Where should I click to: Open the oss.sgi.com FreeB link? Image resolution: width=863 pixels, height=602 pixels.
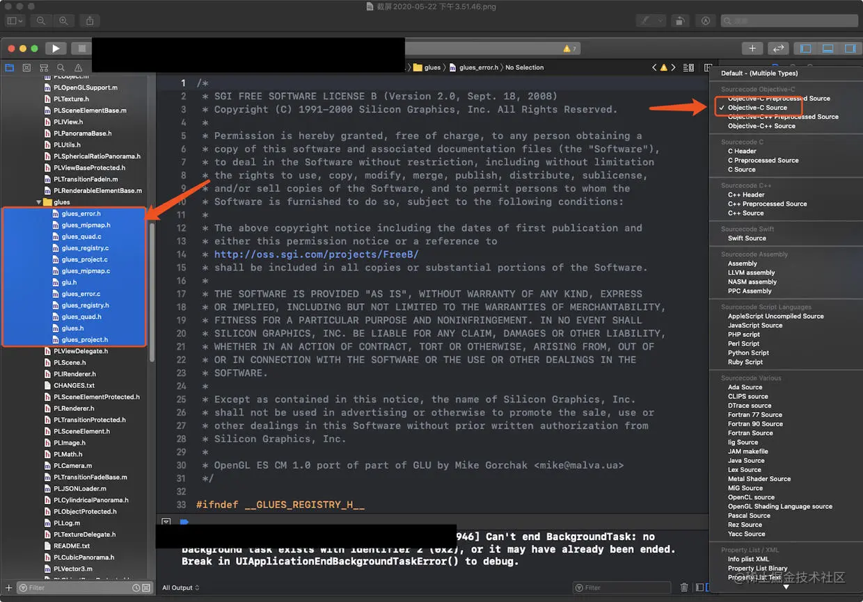[x=316, y=254]
